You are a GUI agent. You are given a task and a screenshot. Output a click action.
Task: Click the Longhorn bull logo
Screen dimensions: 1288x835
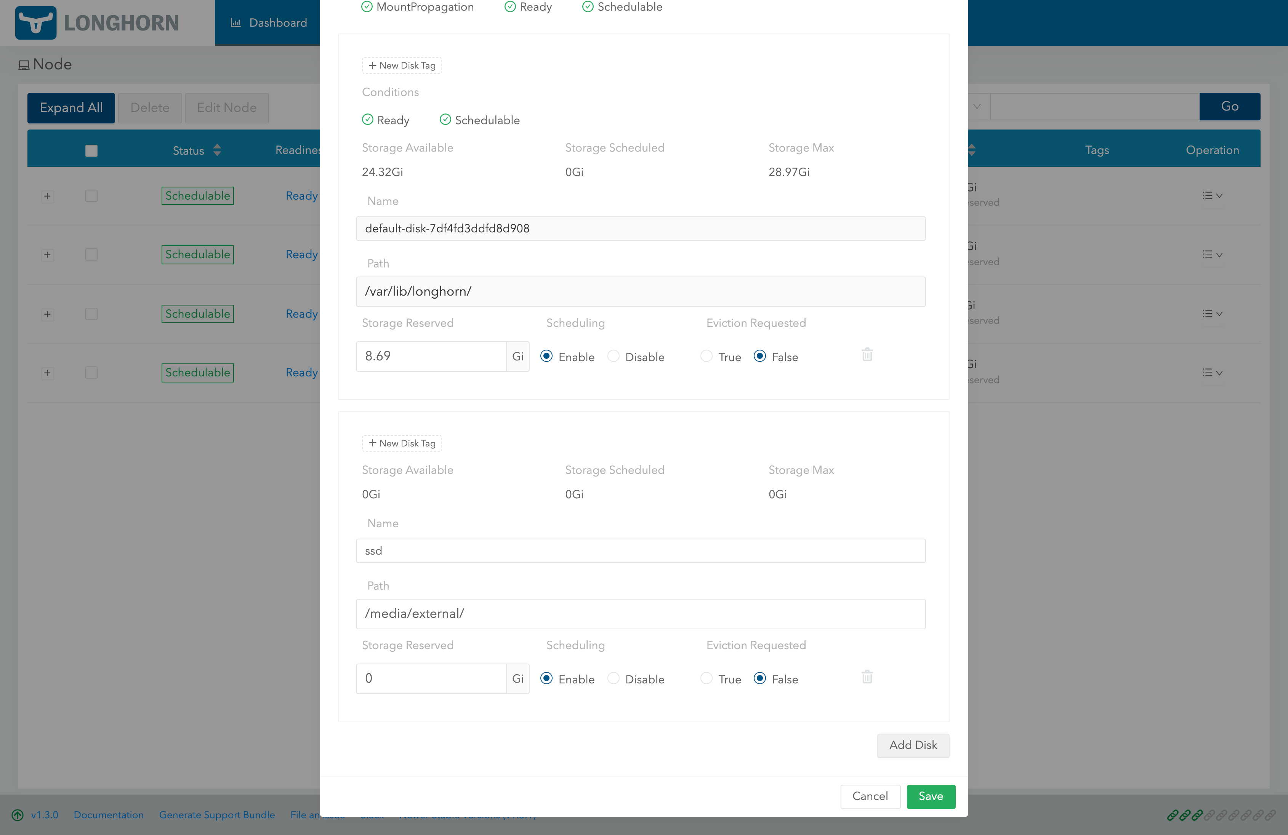point(36,23)
